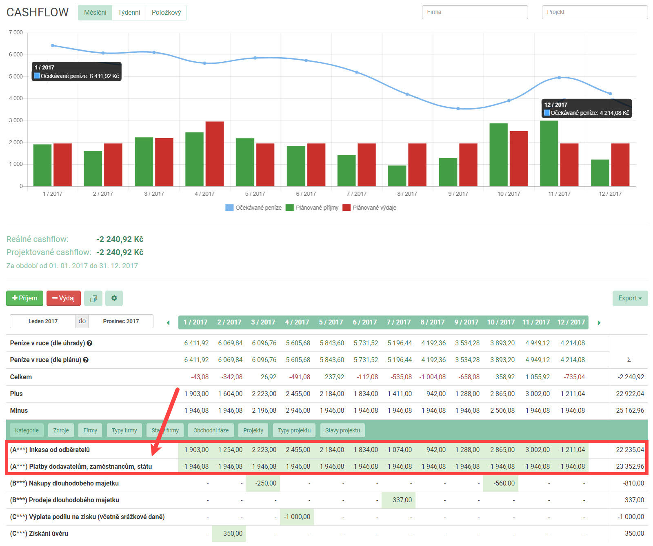The height and width of the screenshot is (546, 653).
Task: Open the Prosinec 2017 end date picker
Action: (121, 321)
